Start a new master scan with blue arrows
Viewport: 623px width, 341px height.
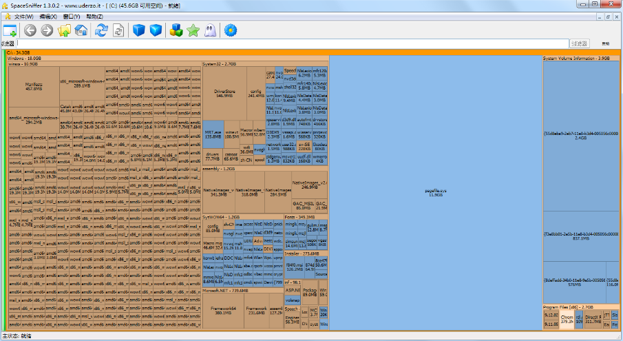click(102, 30)
